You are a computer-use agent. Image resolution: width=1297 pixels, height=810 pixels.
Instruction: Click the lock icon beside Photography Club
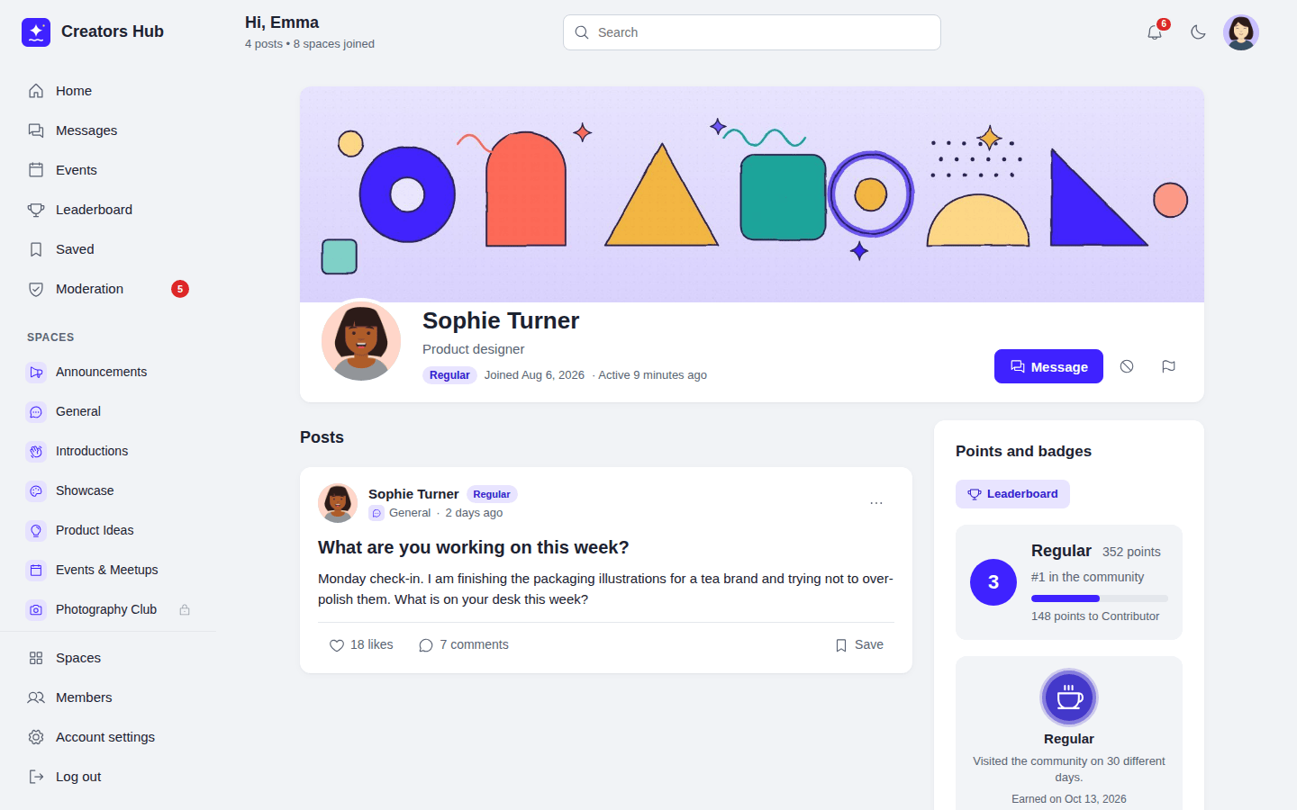[185, 609]
